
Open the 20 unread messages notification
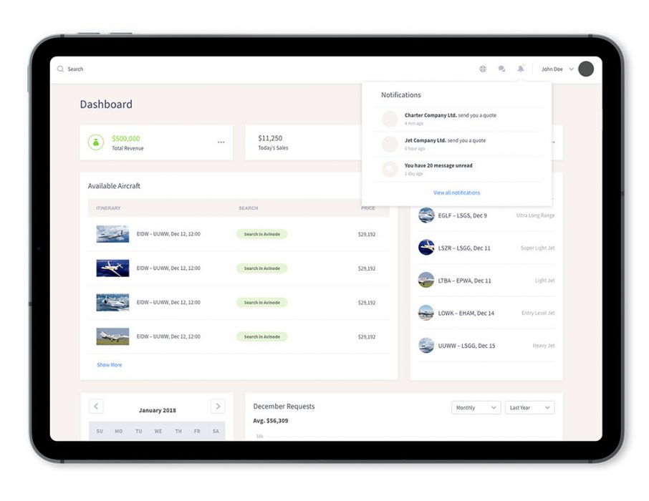point(438,165)
